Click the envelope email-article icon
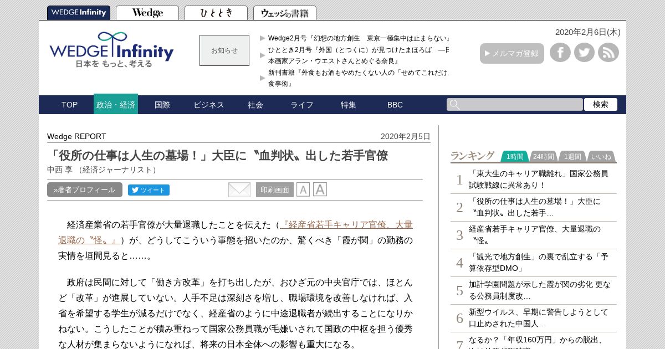The height and width of the screenshot is (349, 665). point(239,189)
